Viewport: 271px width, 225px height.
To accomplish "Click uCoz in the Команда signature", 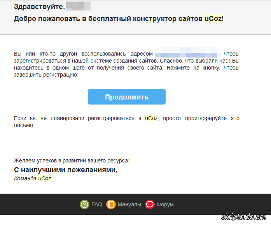I will (x=44, y=179).
